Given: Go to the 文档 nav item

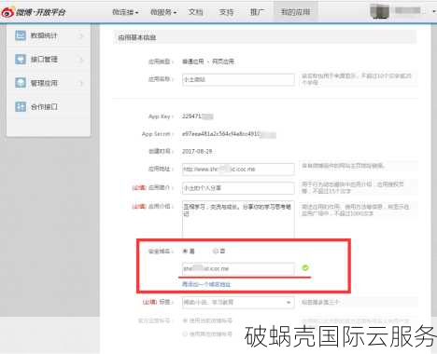Looking at the screenshot, I should click(195, 12).
